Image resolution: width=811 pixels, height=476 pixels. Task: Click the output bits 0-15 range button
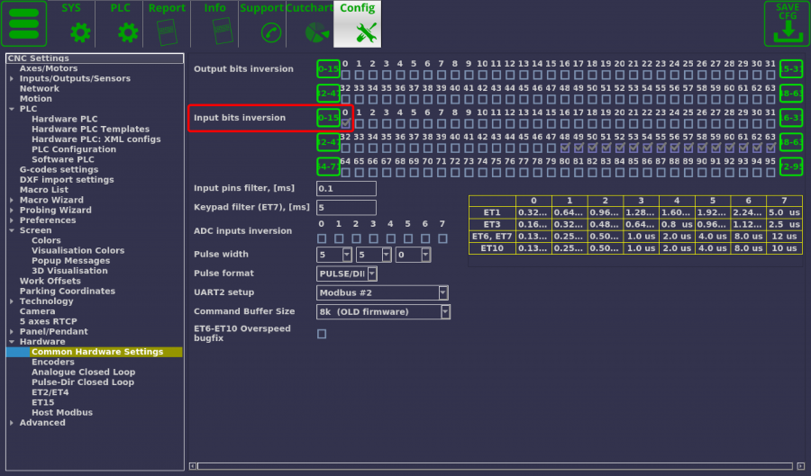coord(329,69)
